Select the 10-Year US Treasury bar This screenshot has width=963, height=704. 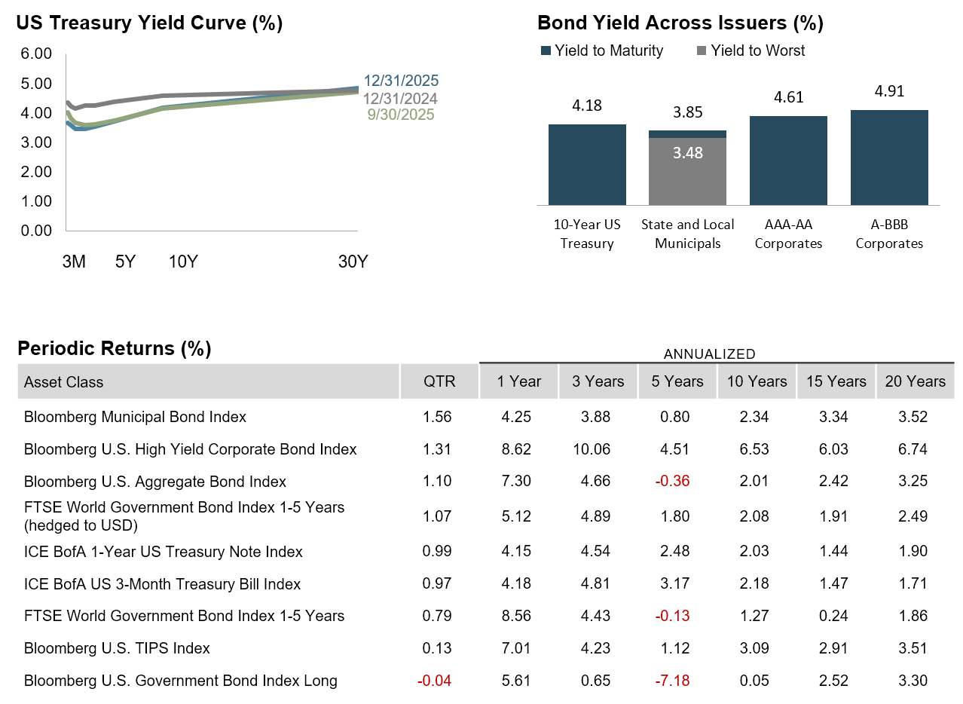click(x=587, y=164)
